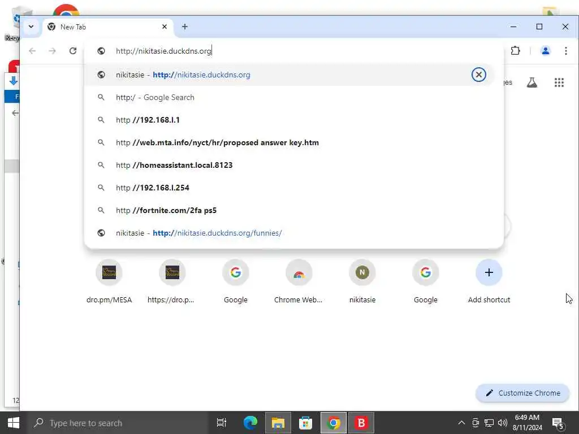The height and width of the screenshot is (434, 579).
Task: Open a new tab with plus button
Action: [x=185, y=27]
